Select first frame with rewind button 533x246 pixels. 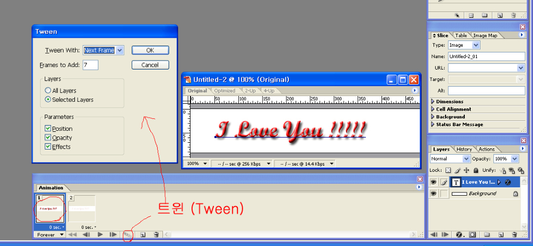click(72, 235)
